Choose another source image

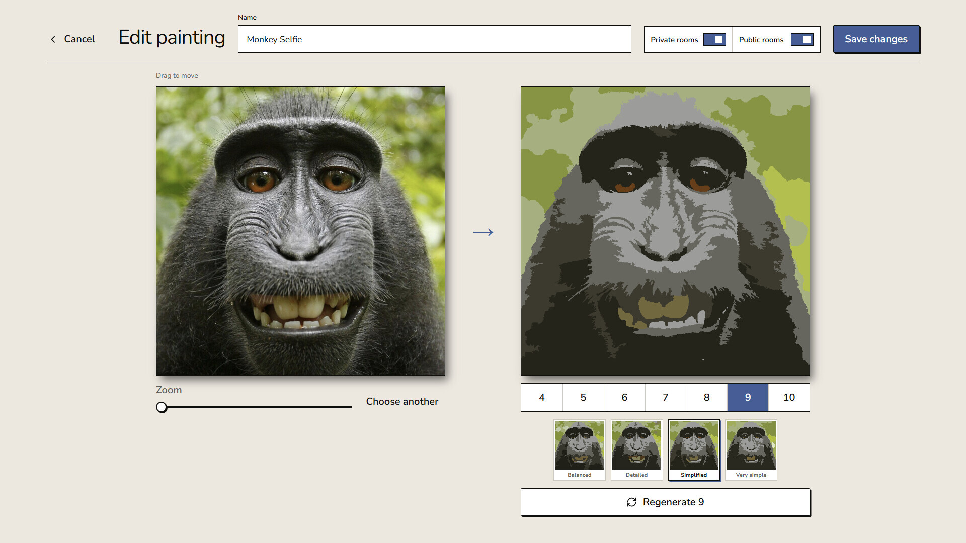(x=402, y=401)
